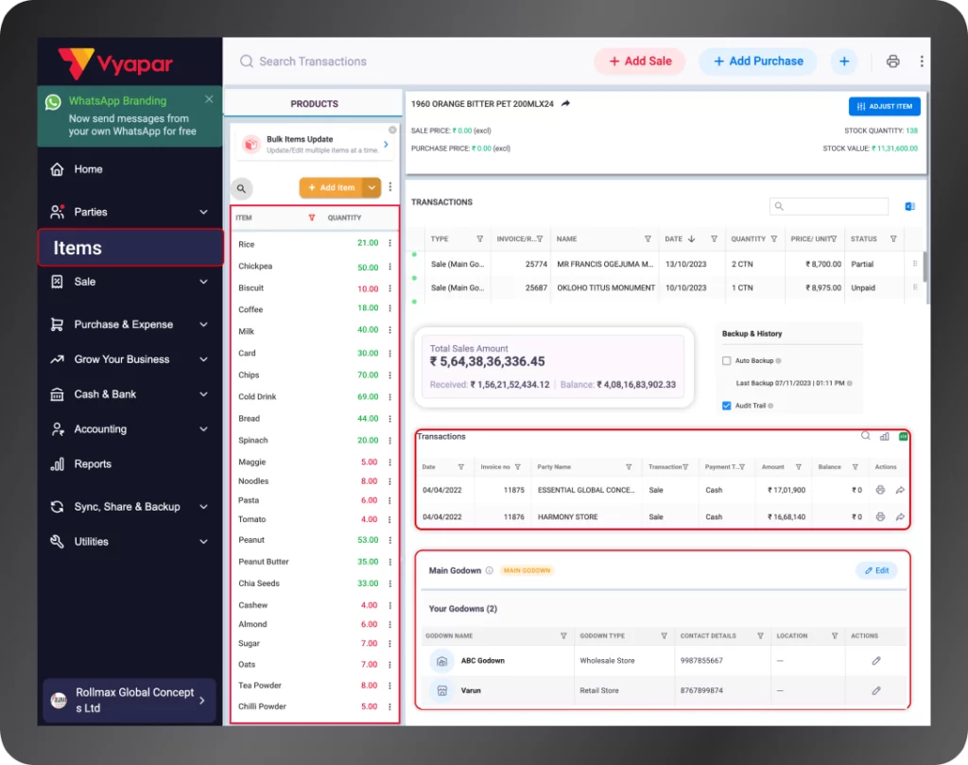Switch to the PRODUCTS tab
This screenshot has width=968, height=765.
[314, 104]
